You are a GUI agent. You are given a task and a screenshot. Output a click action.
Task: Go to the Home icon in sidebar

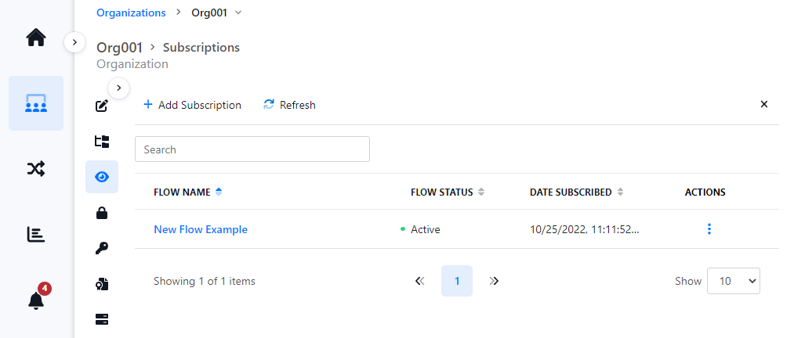tap(36, 38)
